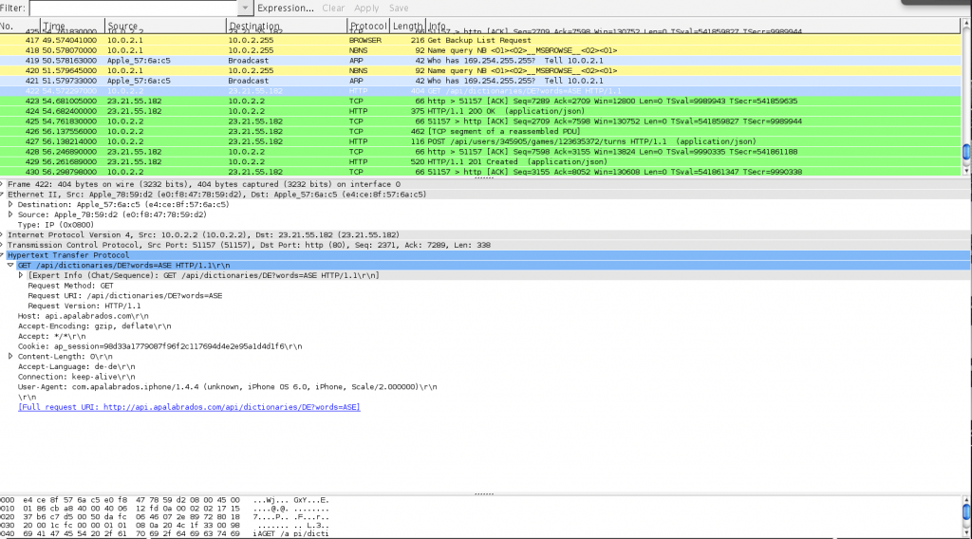This screenshot has height=539, width=972.
Task: Select packet 417 Get Backup List Request
Action: 475,41
